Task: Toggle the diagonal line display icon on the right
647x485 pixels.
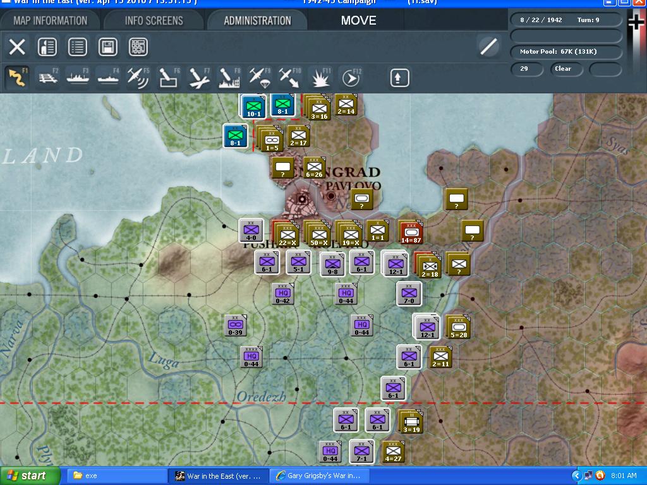Action: click(x=488, y=46)
